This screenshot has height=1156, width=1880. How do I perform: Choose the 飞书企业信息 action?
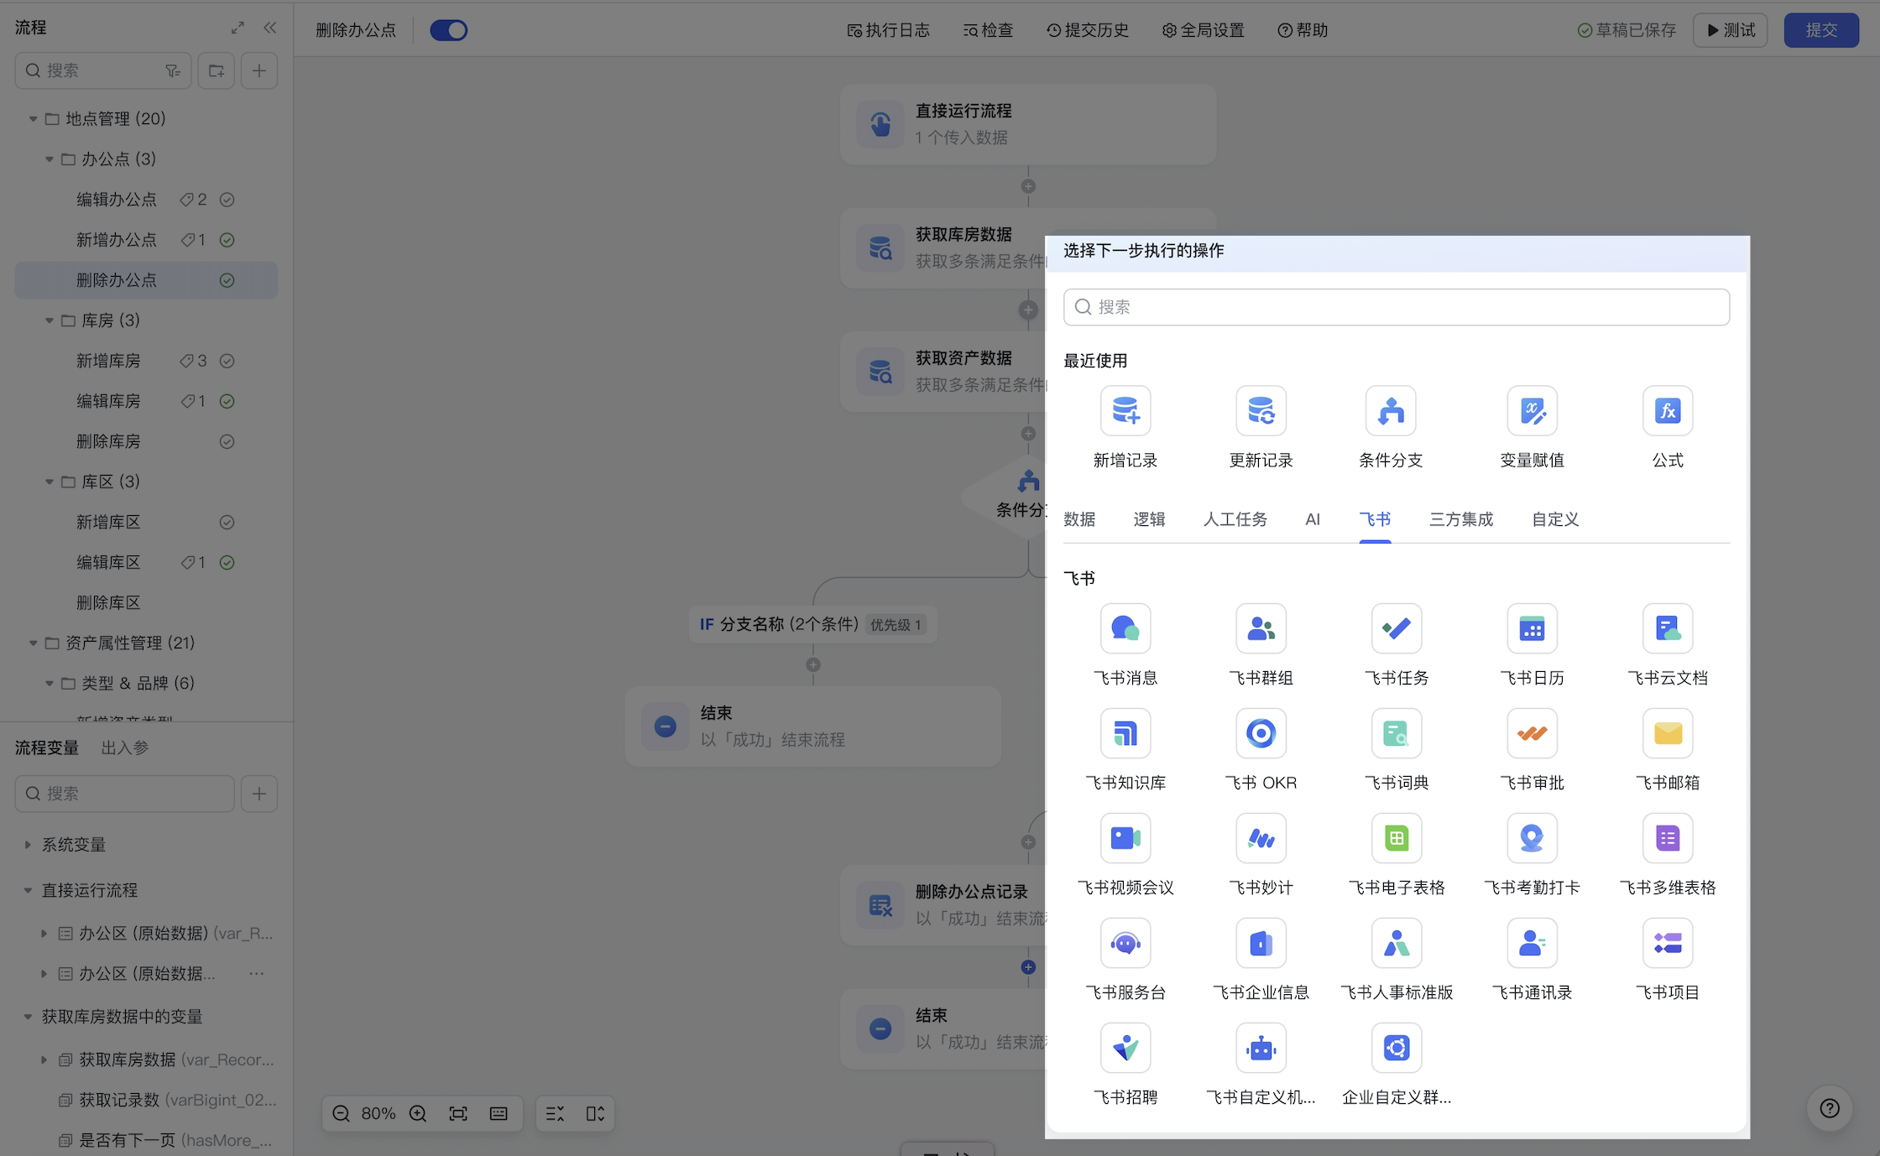1261,943
